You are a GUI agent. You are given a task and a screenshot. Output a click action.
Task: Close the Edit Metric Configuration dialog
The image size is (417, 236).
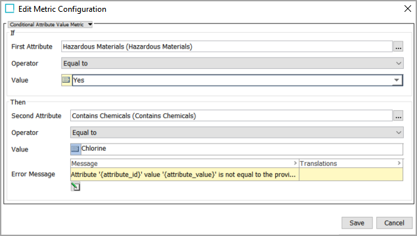pos(407,9)
